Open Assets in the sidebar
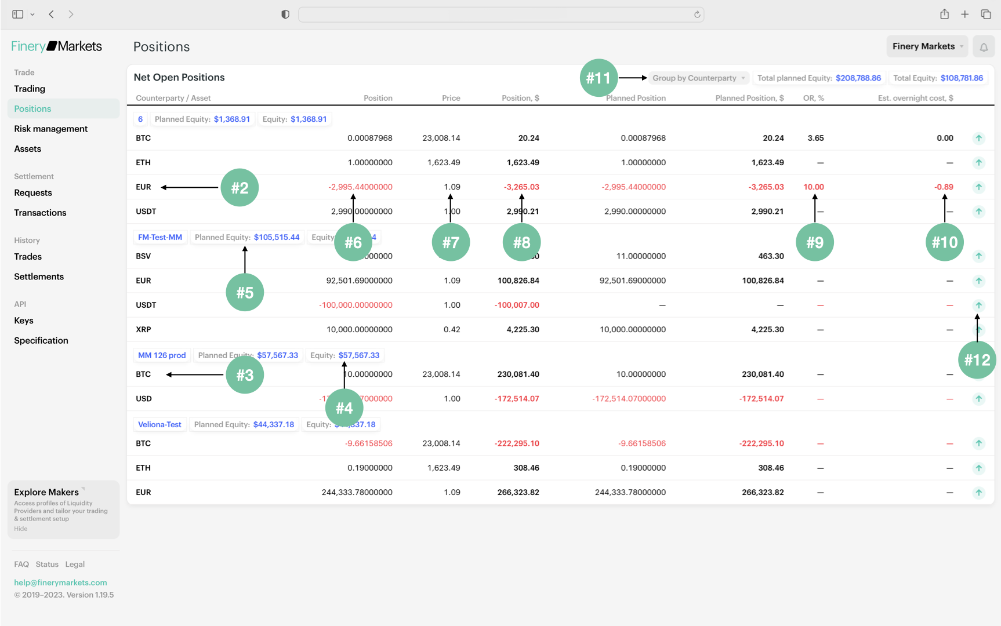Viewport: 1001px width, 626px height. pos(28,149)
